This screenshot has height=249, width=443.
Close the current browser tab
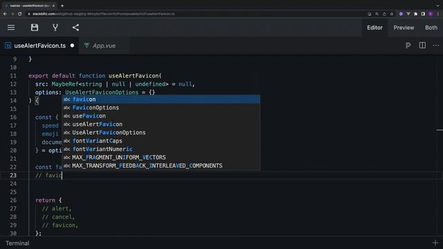[53, 6]
